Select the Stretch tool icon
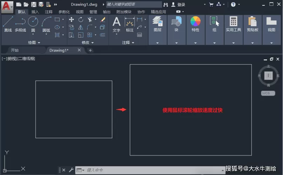The width and height of the screenshot is (283, 175). pyautogui.click(x=72, y=35)
